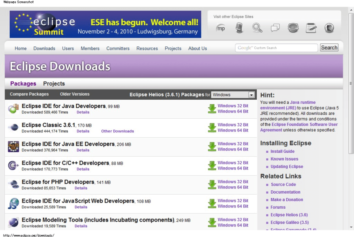Open the Committers menu item

click(x=118, y=49)
